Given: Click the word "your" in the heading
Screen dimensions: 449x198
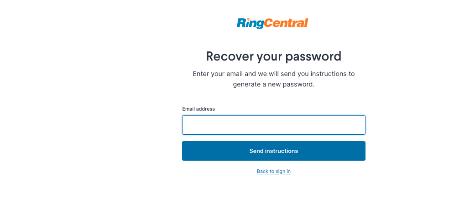Looking at the screenshot, I should coord(269,57).
